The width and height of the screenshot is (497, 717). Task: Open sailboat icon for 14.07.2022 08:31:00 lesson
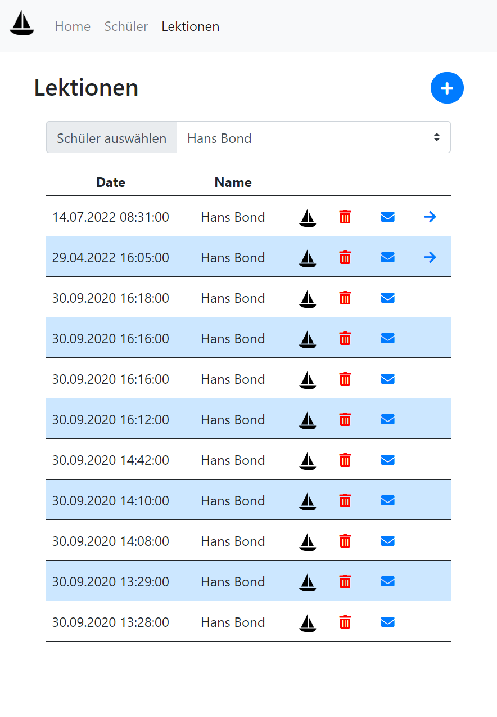point(308,217)
